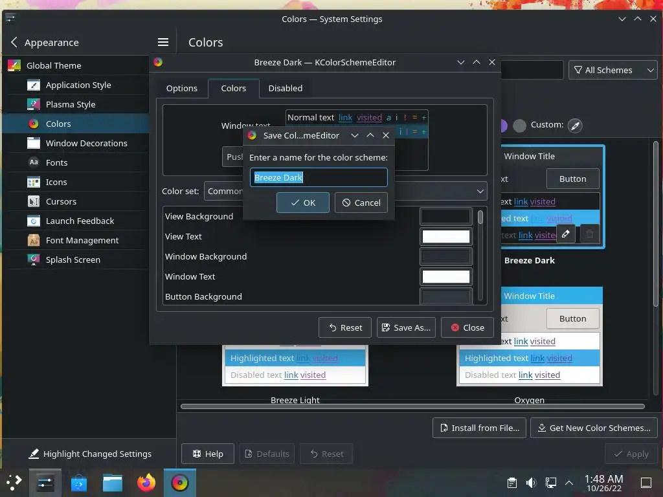Click the Plasma Style icon
Screen dimensions: 663x497
point(34,104)
